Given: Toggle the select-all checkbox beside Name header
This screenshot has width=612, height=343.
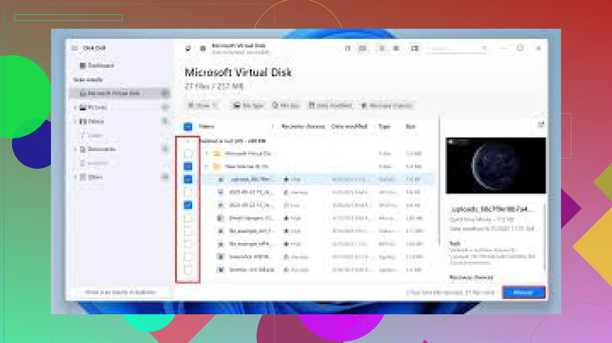Looking at the screenshot, I should pos(188,127).
